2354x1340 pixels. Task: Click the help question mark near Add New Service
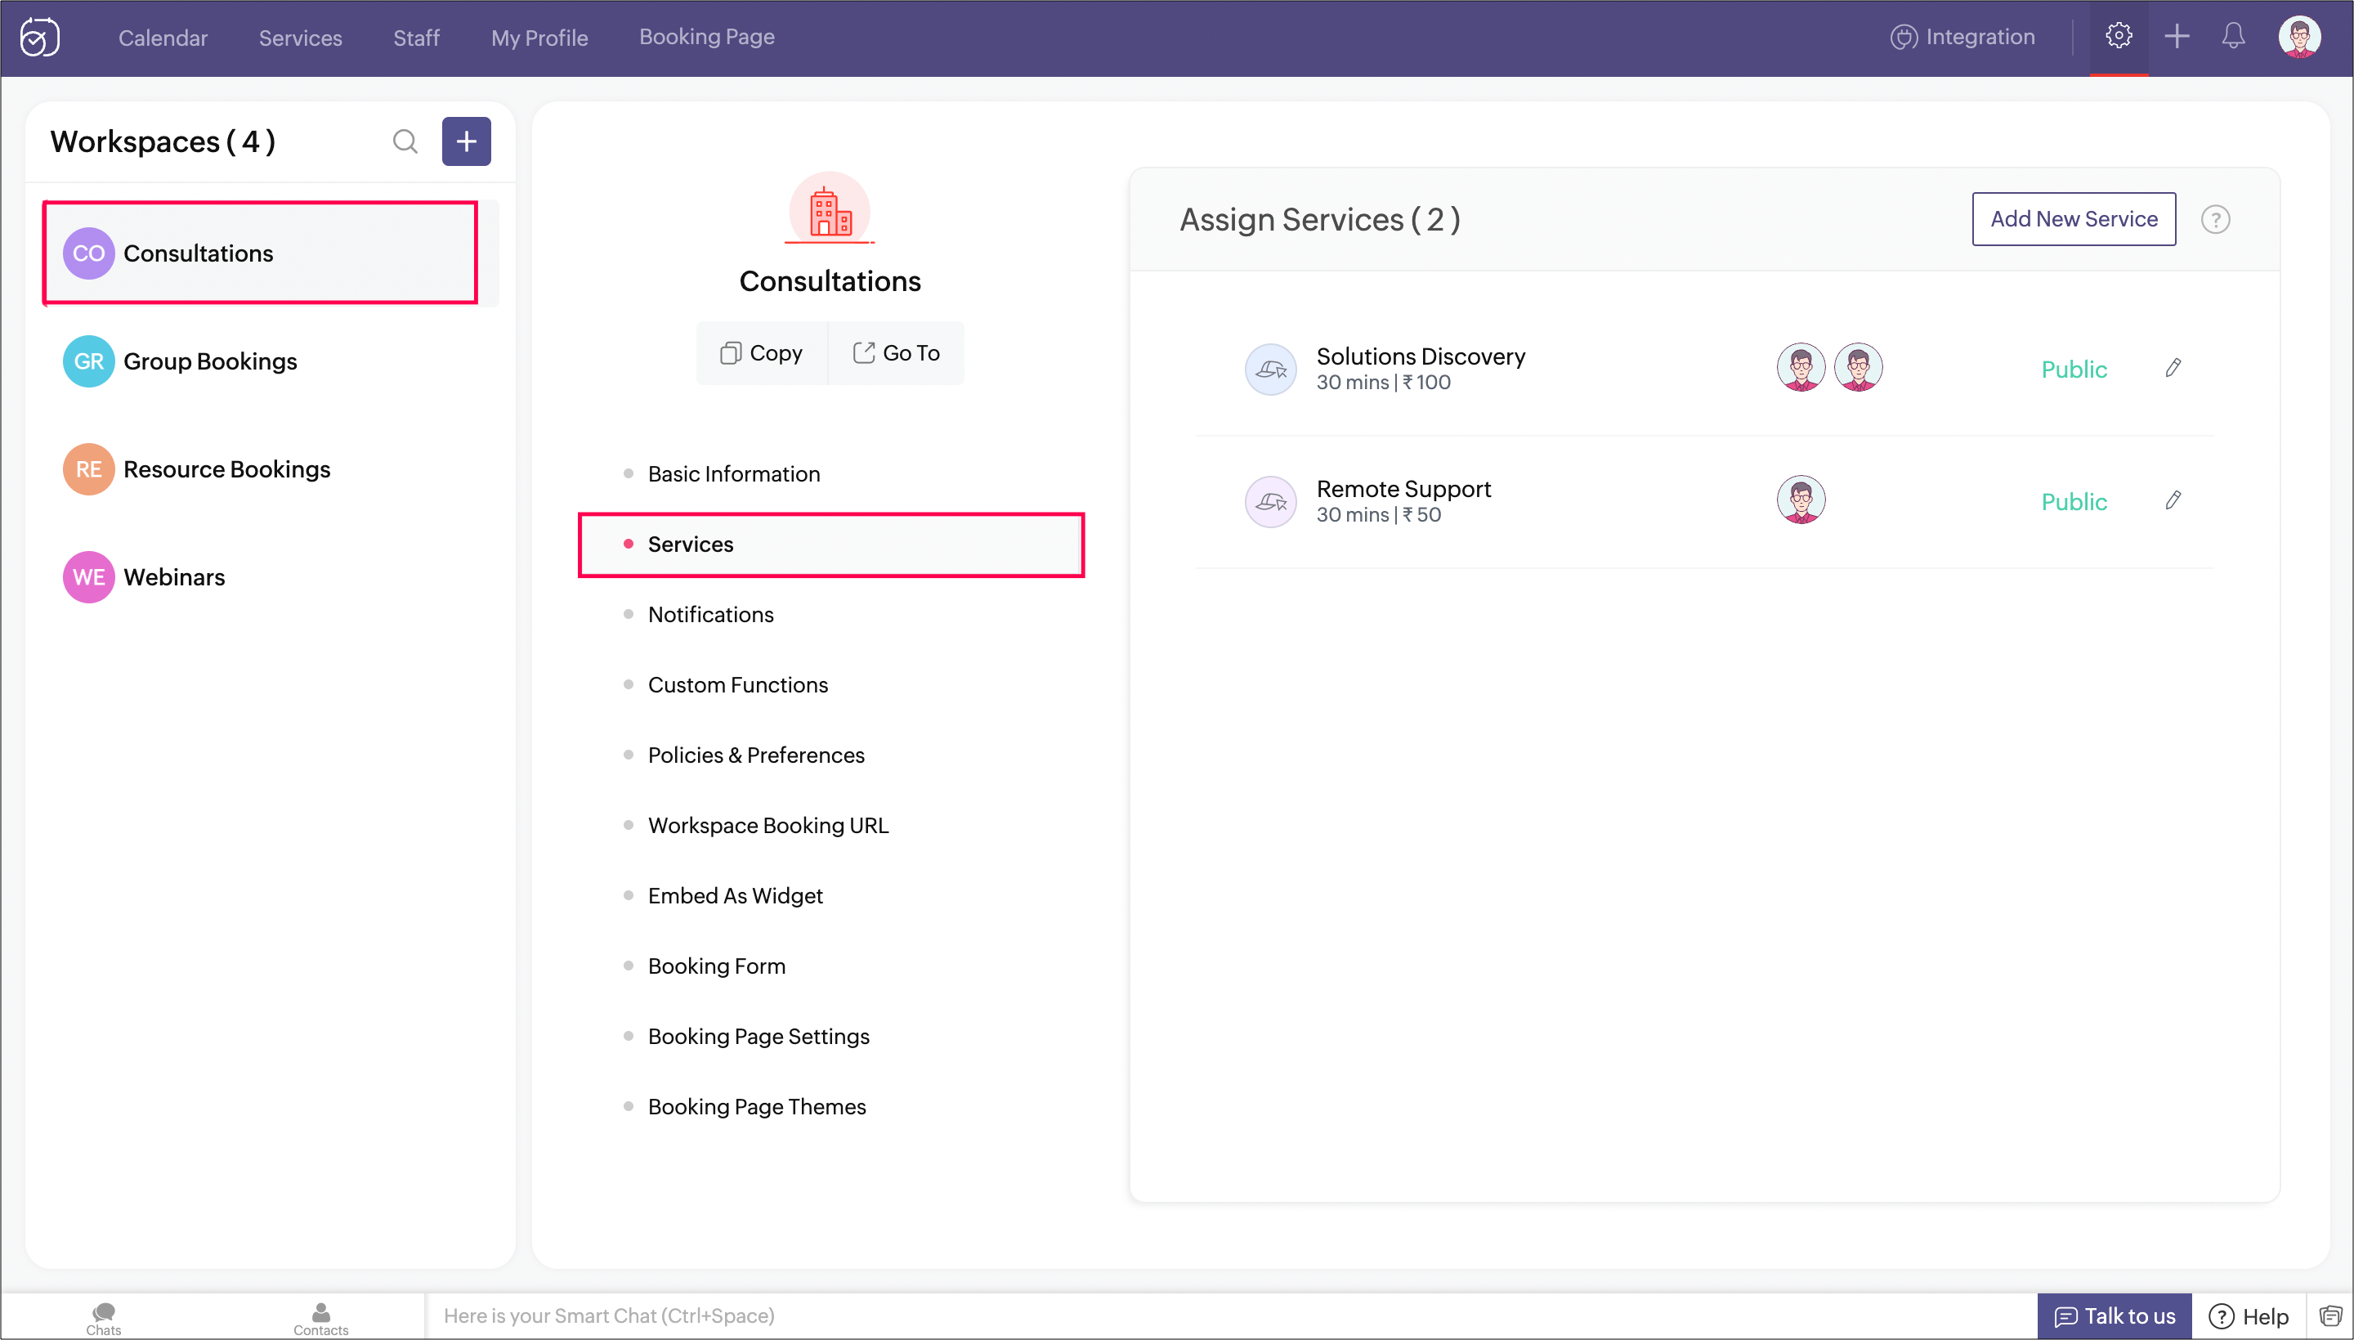click(2215, 220)
